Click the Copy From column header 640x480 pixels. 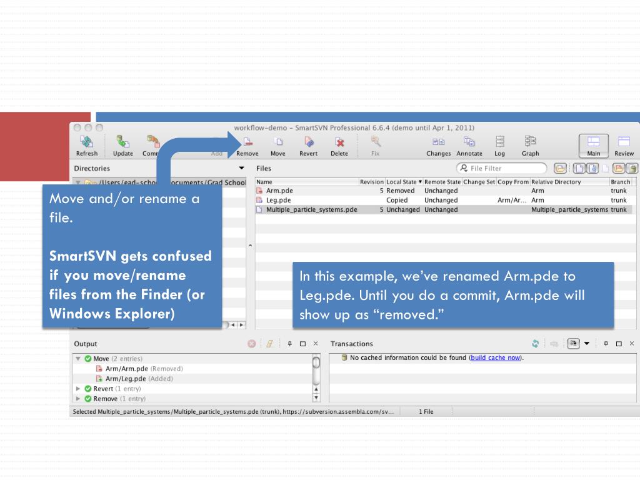tap(513, 182)
